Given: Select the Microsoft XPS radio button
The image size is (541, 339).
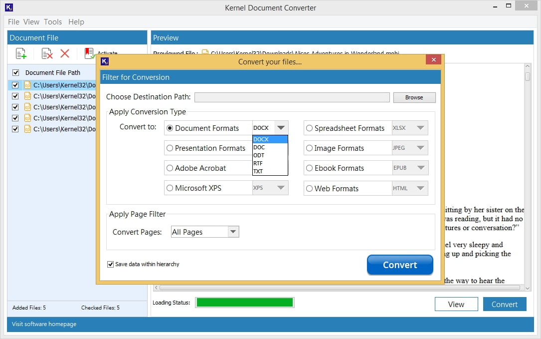Looking at the screenshot, I should pos(170,188).
